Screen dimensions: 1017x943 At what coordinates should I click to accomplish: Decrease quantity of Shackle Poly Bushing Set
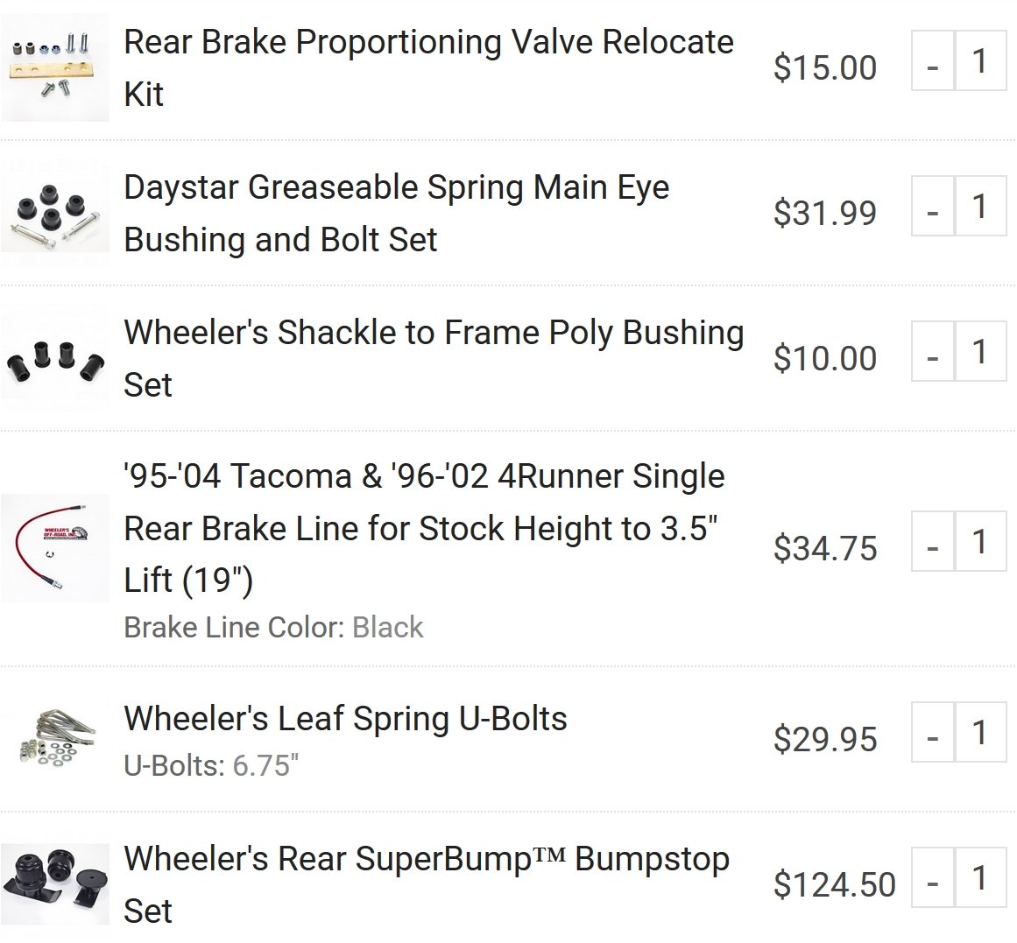(x=933, y=351)
